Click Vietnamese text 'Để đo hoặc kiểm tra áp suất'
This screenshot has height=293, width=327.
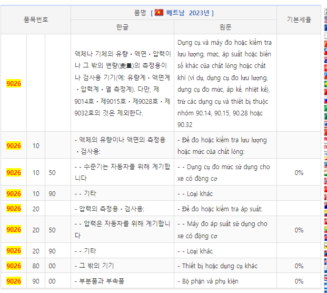(221, 209)
